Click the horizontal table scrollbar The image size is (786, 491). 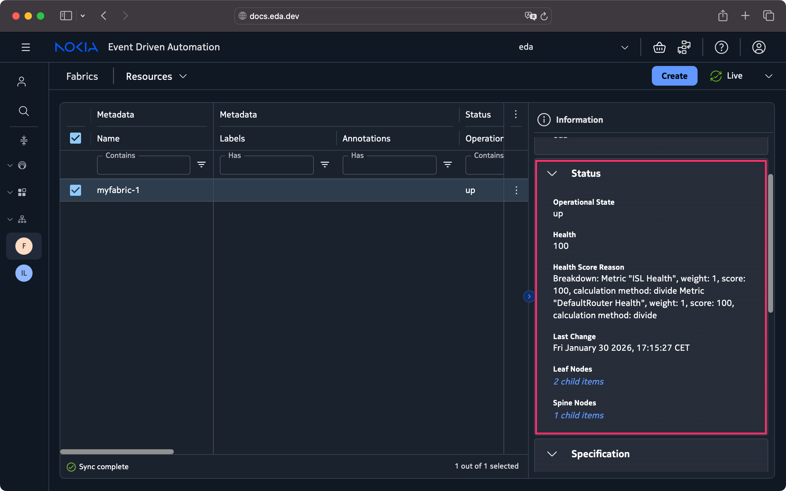click(x=117, y=452)
